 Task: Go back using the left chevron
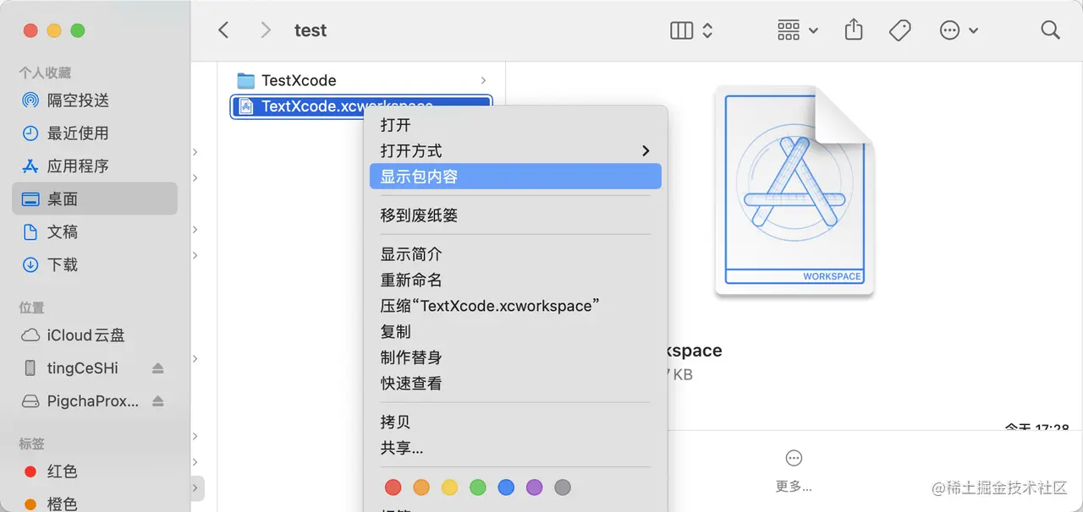(223, 30)
